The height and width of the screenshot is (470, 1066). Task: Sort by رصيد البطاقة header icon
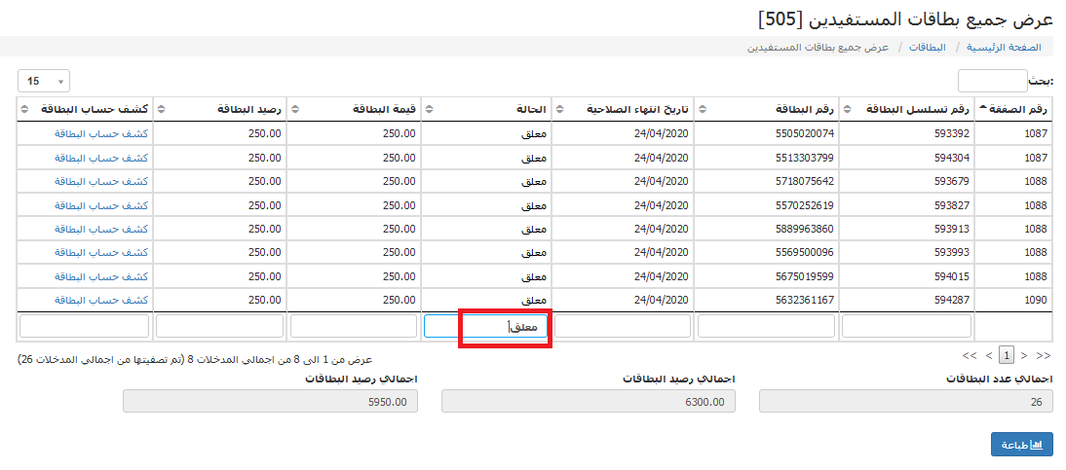(x=161, y=109)
